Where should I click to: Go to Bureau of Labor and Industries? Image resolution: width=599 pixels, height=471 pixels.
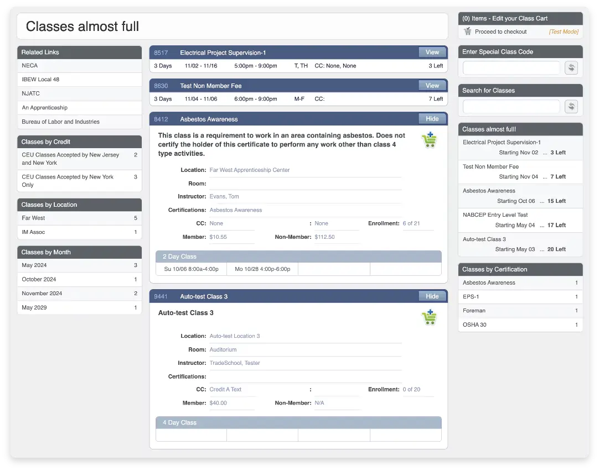click(60, 122)
